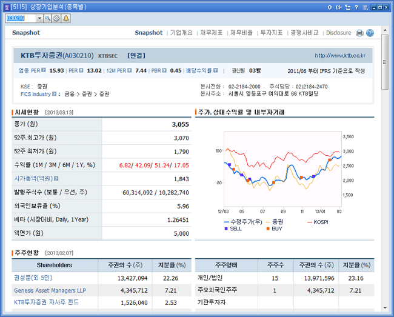
Task: Open the title bar list menu icon
Action: (x=365, y=7)
